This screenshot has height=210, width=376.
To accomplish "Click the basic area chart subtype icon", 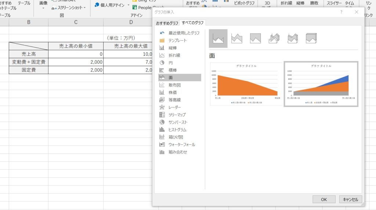I will (218, 38).
